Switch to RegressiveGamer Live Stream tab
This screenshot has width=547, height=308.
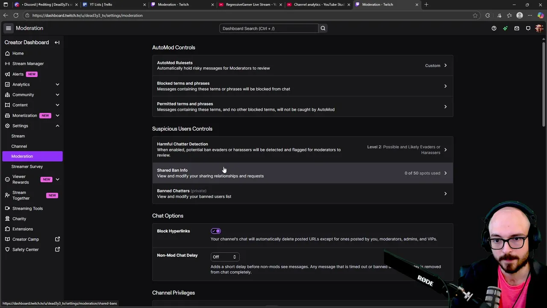(250, 5)
